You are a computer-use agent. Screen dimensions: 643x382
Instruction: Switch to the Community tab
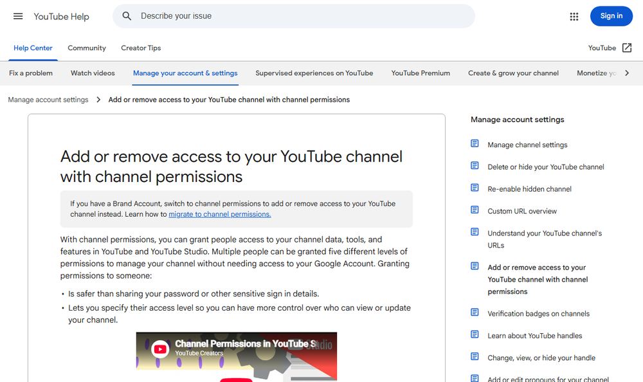coord(87,48)
